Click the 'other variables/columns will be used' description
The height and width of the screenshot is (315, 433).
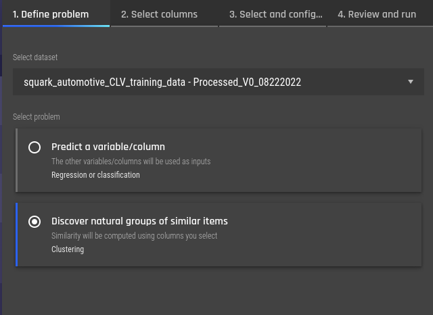(131, 162)
